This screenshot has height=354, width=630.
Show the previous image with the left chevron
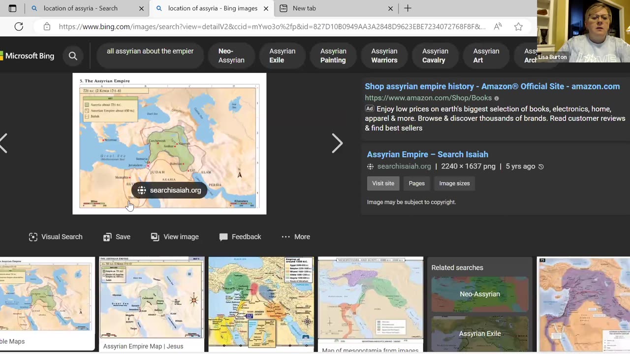pyautogui.click(x=3, y=143)
